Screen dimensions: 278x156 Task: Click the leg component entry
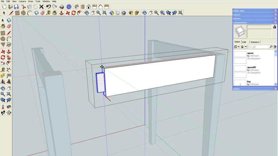(x=249, y=81)
